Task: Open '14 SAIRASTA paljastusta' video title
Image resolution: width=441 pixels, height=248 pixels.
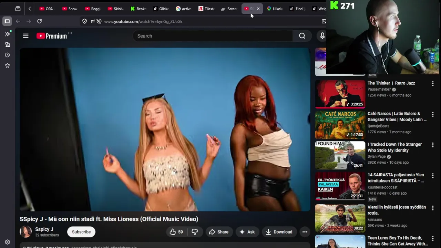Action: (396, 178)
